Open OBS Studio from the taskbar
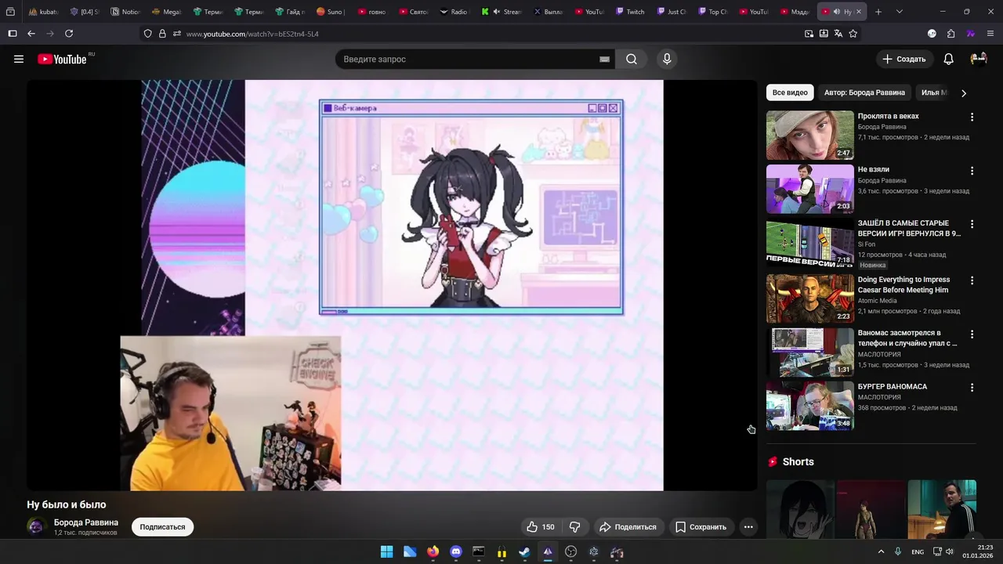The height and width of the screenshot is (564, 1003). [571, 552]
